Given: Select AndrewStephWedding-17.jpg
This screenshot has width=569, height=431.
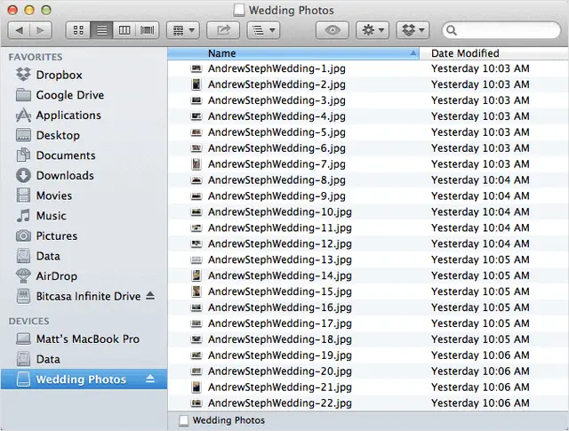Looking at the screenshot, I should coord(368,323).
